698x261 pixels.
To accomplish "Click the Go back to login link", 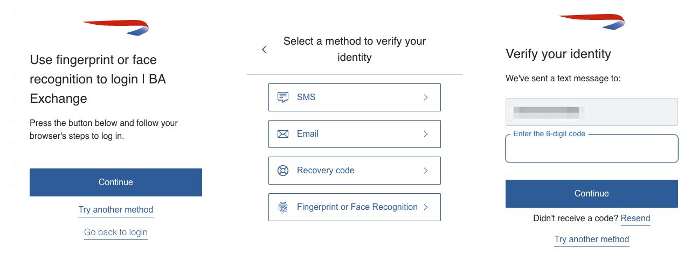I will pos(116,232).
